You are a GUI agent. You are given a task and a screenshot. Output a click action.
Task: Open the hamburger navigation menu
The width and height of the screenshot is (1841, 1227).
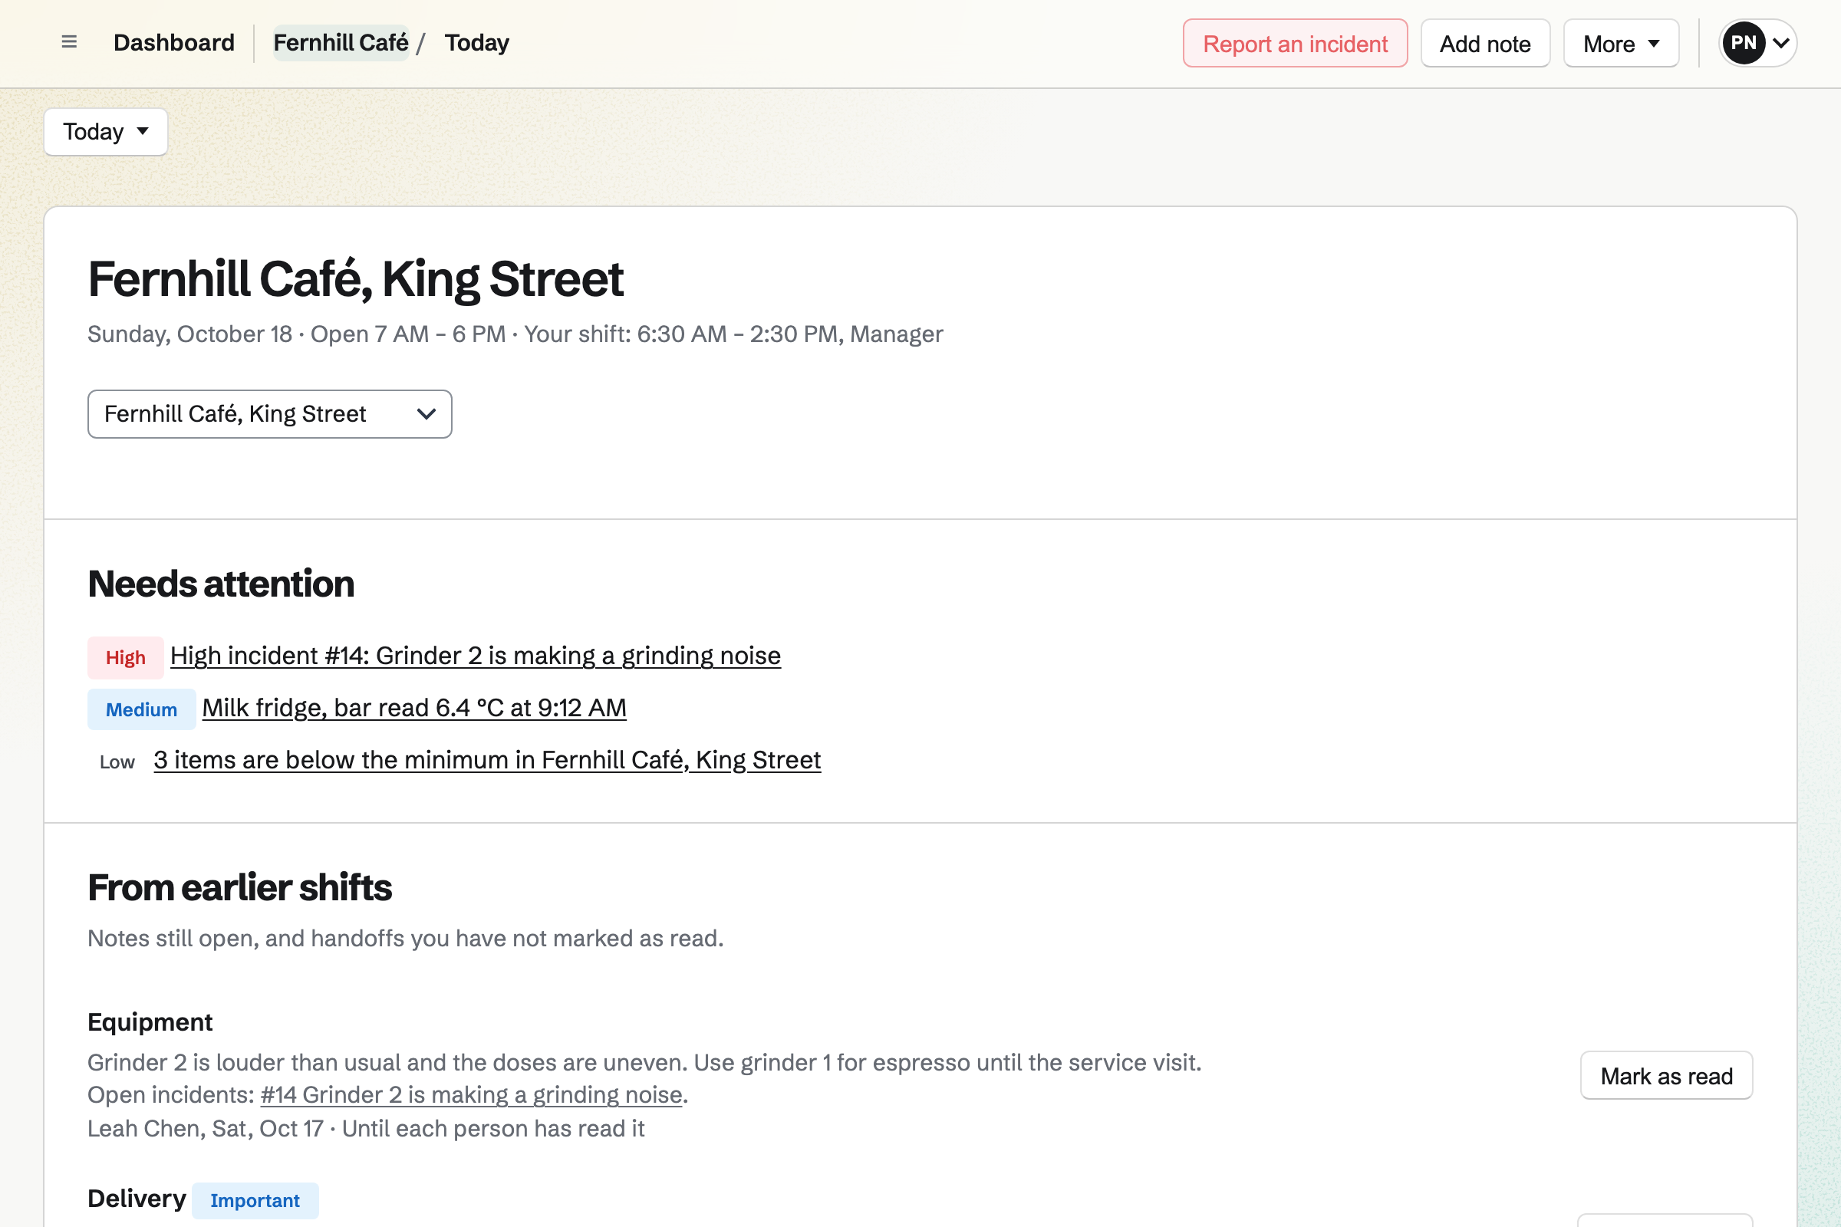click(x=69, y=42)
